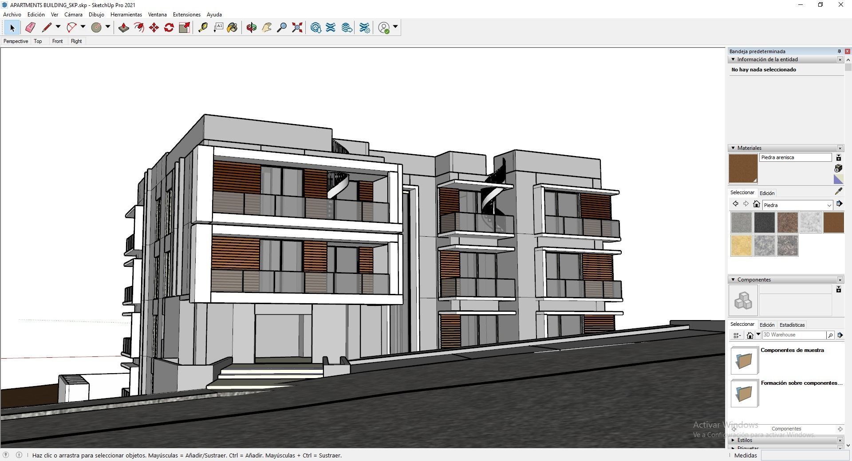The height and width of the screenshot is (461, 852).
Task: Go to components In Model home
Action: (x=750, y=335)
